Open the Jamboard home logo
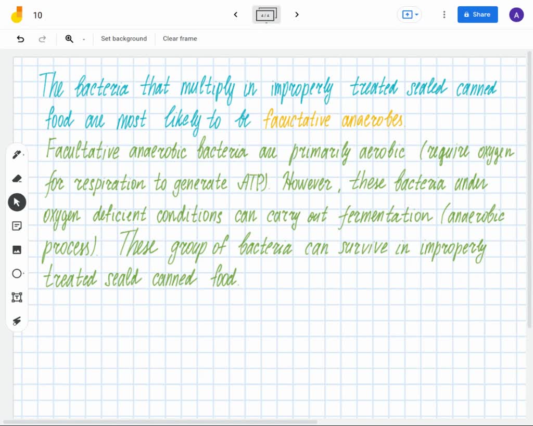Viewport: 533px width, 426px height. pyautogui.click(x=17, y=15)
